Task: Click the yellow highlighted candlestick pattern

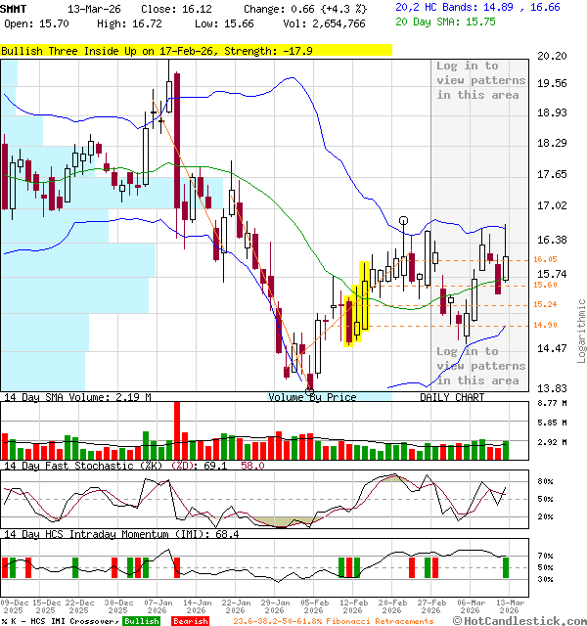Action: (359, 303)
